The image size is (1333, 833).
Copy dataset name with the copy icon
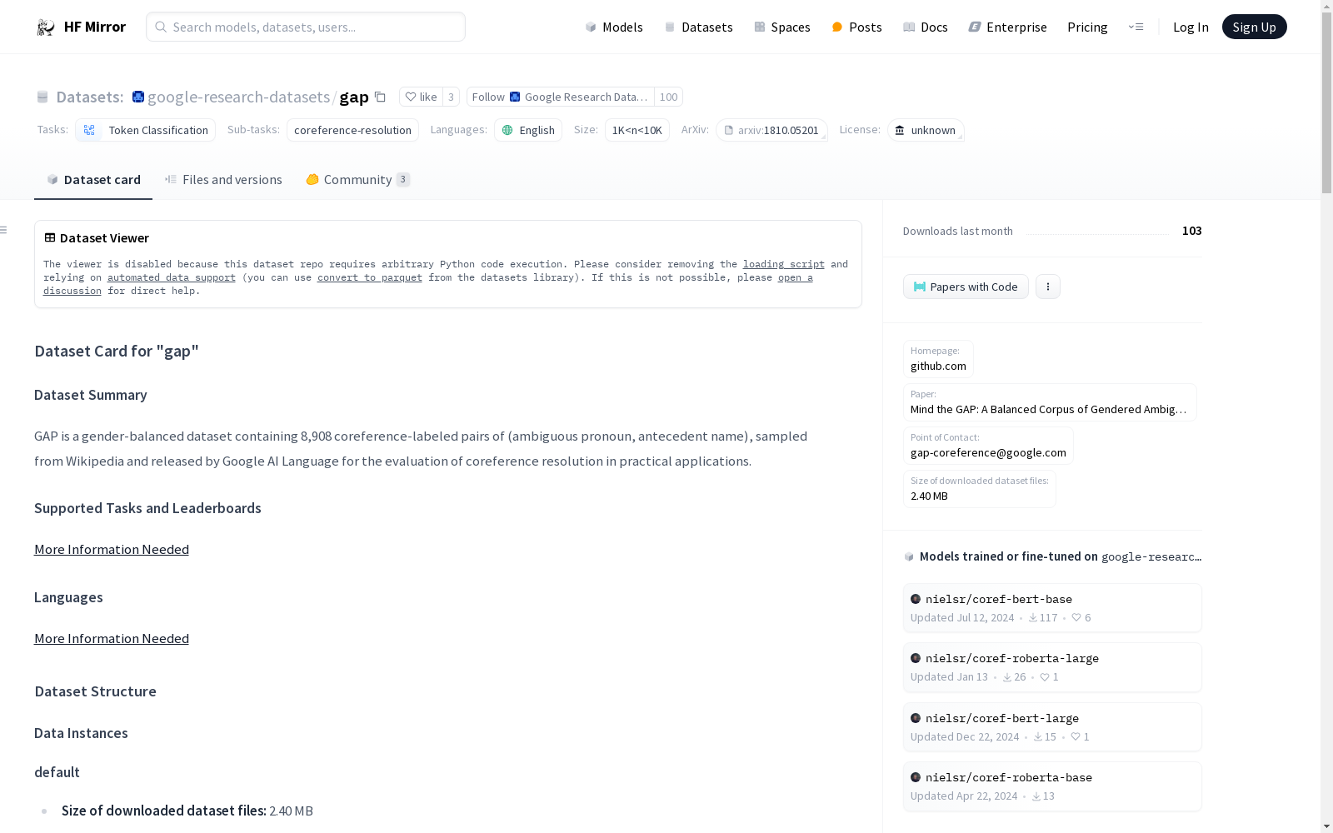380,97
